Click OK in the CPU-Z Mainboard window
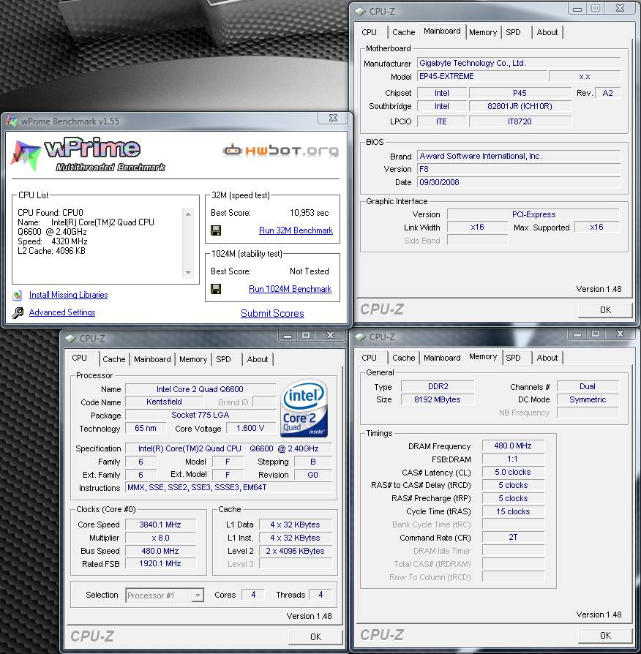 (x=605, y=310)
